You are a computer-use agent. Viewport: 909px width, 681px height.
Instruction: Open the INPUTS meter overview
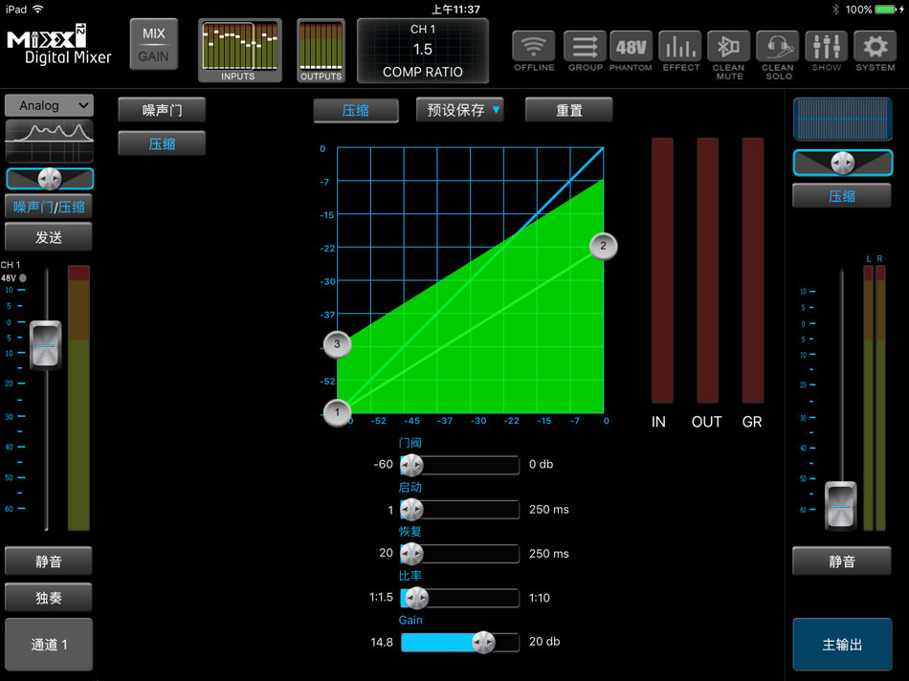[x=240, y=51]
